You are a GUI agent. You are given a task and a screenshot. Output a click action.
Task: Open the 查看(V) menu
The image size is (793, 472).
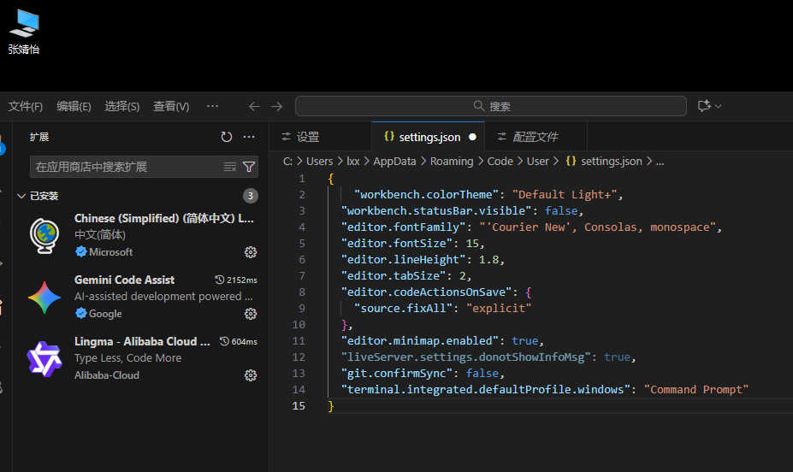171,106
